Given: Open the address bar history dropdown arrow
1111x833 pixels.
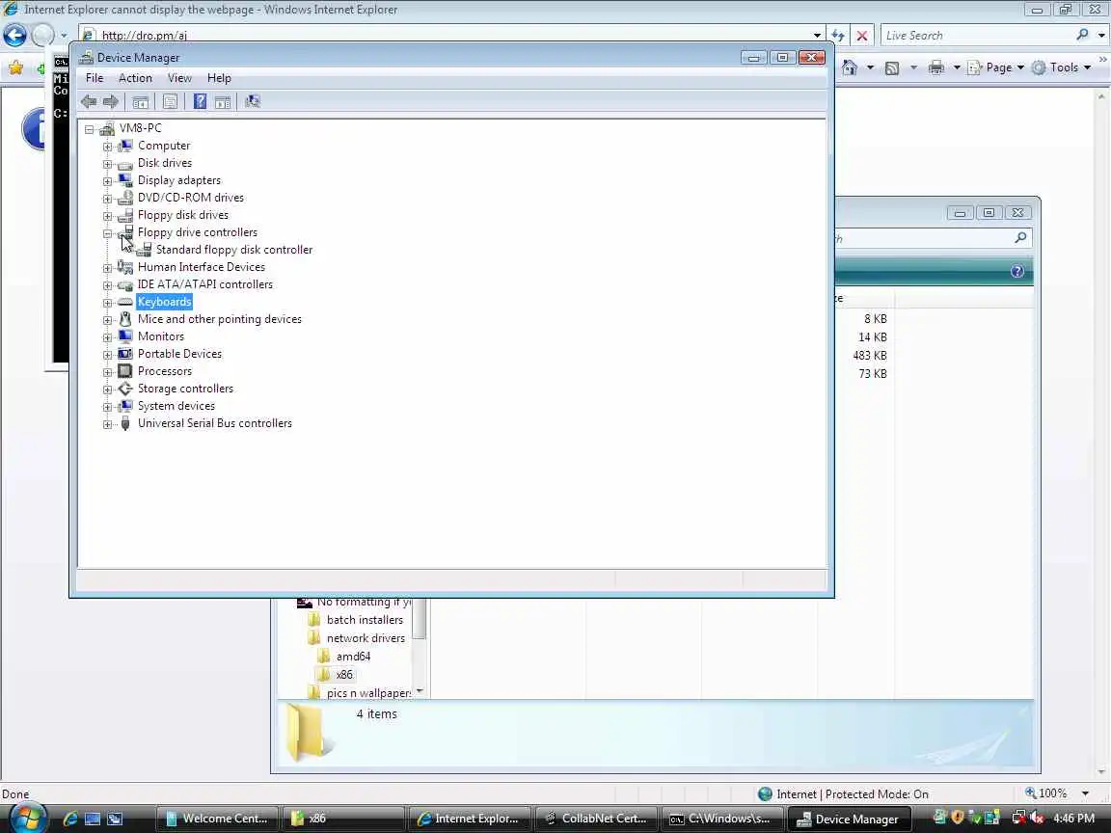Looking at the screenshot, I should 817,35.
